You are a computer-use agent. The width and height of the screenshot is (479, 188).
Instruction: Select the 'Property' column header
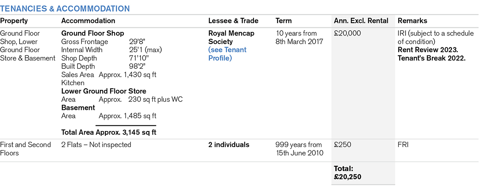point(14,21)
